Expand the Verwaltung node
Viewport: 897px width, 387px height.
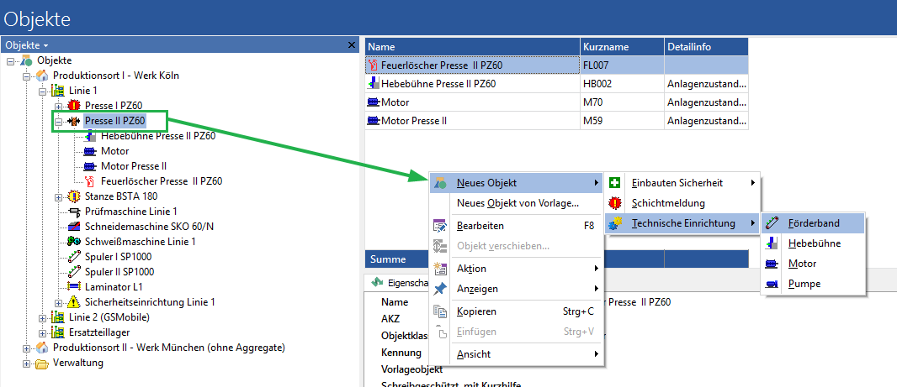pos(26,363)
